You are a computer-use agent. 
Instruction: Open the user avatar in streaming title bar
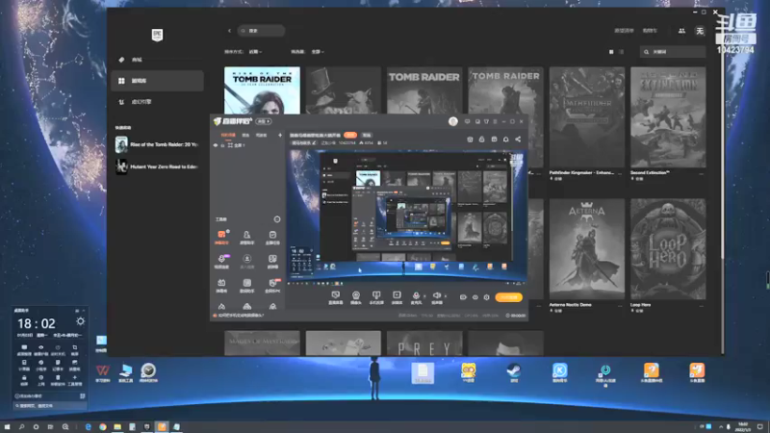(452, 121)
